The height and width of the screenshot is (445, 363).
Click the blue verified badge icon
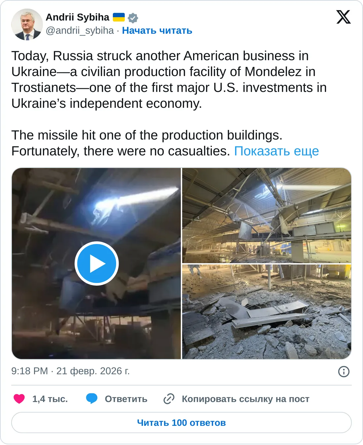point(133,18)
